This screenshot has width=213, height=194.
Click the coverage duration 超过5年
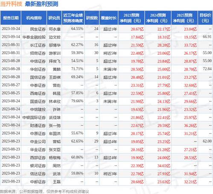coord(110,134)
